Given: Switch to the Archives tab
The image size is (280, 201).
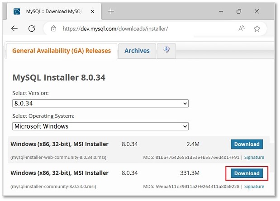Looking at the screenshot, I should pyautogui.click(x=137, y=51).
